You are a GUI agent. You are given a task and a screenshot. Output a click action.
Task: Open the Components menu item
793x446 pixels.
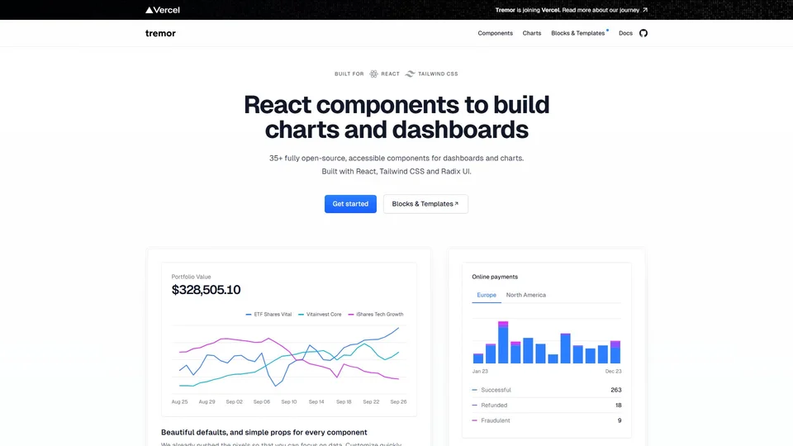click(495, 33)
